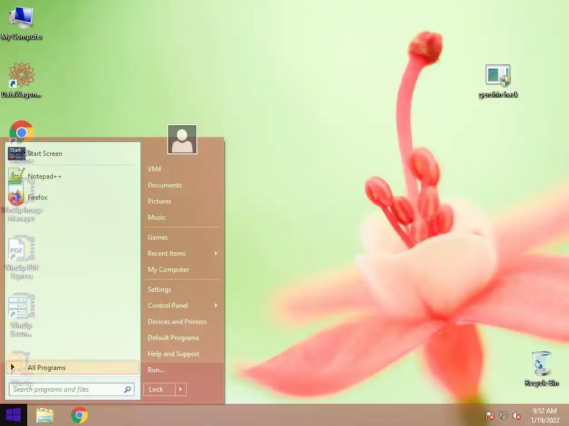The image size is (569, 426).
Task: Launch Firefox from the start menu
Action: pyautogui.click(x=72, y=197)
